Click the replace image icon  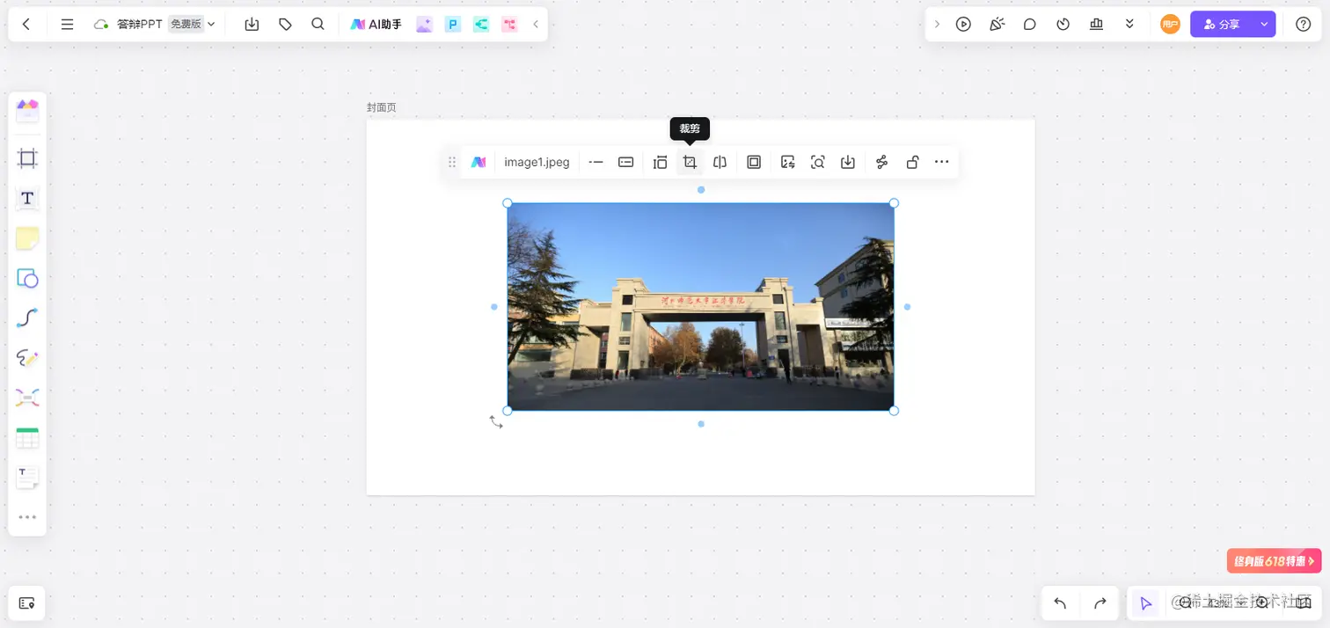(788, 162)
